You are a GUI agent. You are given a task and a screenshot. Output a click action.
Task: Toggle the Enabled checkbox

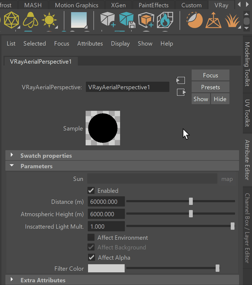click(91, 190)
